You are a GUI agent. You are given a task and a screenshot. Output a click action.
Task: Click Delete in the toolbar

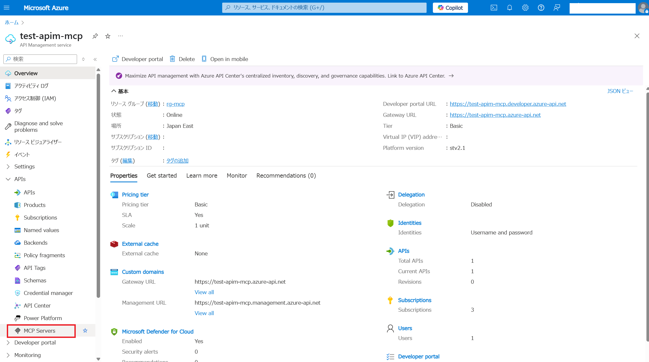[x=182, y=59]
